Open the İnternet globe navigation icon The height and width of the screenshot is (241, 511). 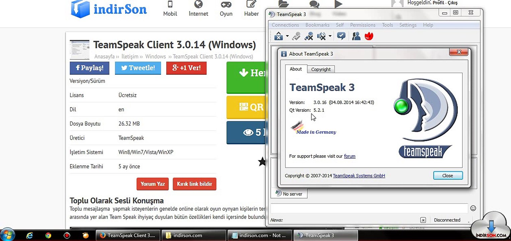pos(198,8)
